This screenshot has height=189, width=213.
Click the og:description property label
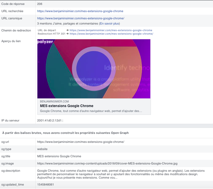(x=11, y=171)
